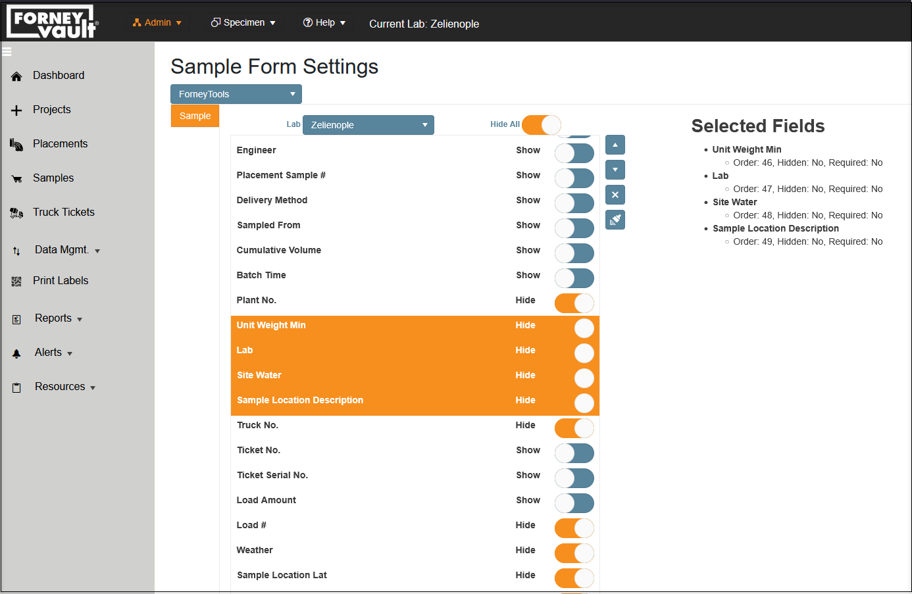Image resolution: width=912 pixels, height=594 pixels.
Task: Toggle the Hide All switch
Action: [x=541, y=124]
